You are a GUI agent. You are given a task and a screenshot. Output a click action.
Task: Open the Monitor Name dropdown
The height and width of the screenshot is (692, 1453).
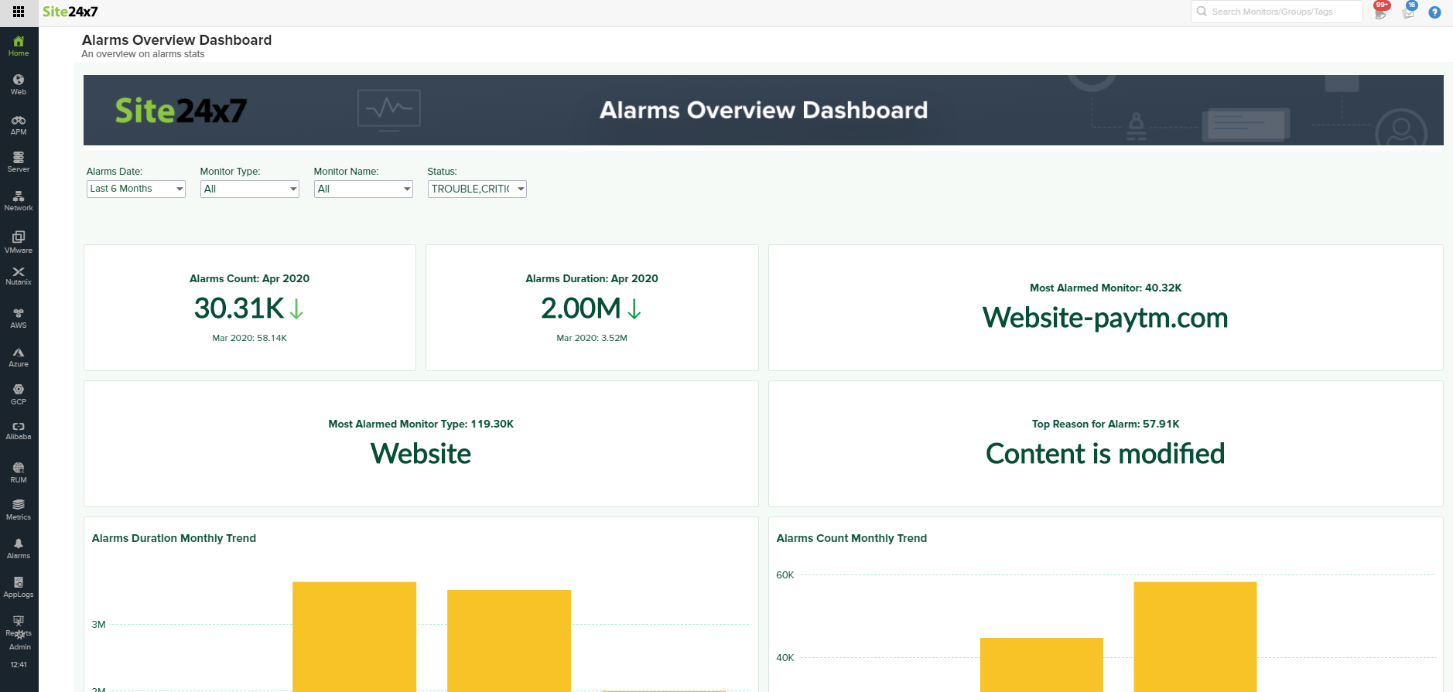pyautogui.click(x=363, y=189)
